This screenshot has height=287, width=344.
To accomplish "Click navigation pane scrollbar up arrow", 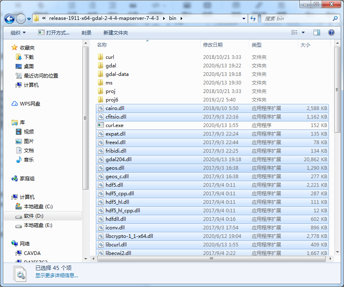I will click(86, 43).
